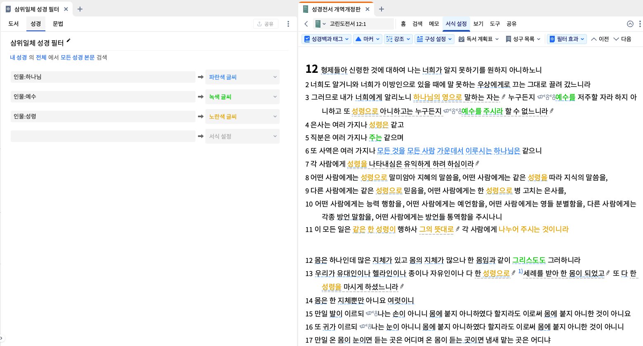The width and height of the screenshot is (643, 346).
Task: Click the note marker after 말하는 자는
Action: click(503, 97)
